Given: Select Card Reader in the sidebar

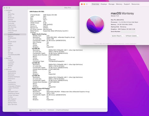Looking at the screenshot, I should (x=12, y=21).
